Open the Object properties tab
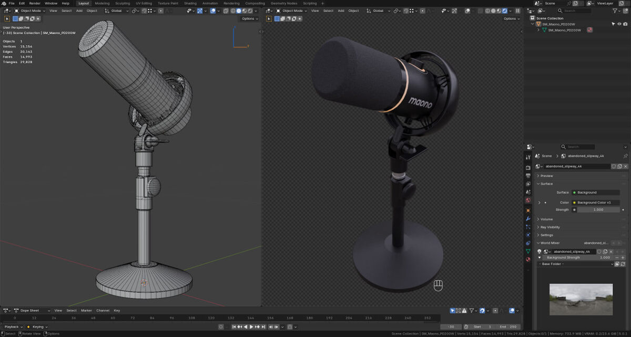 tap(528, 210)
